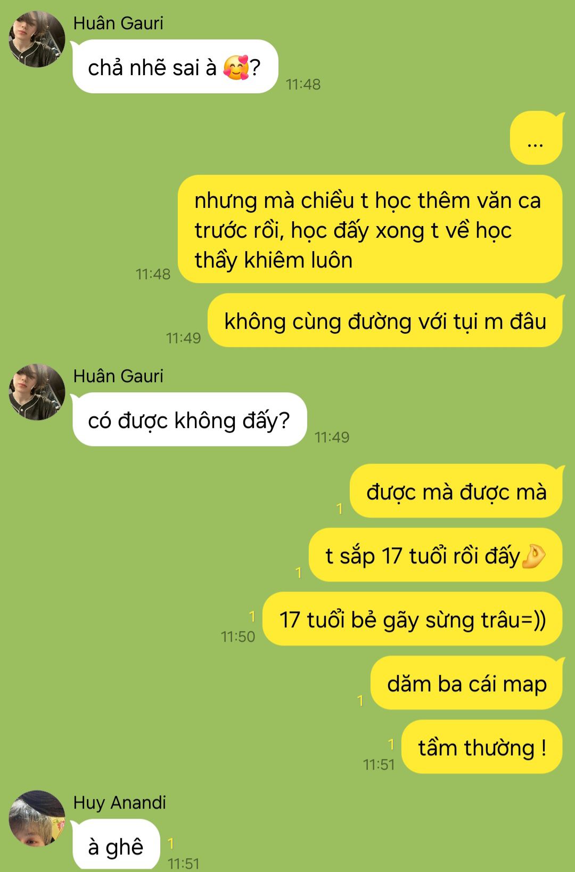Select the 'chả nhẽ sai à' message bubble
Image resolution: width=575 pixels, height=872 pixels.
tap(175, 67)
